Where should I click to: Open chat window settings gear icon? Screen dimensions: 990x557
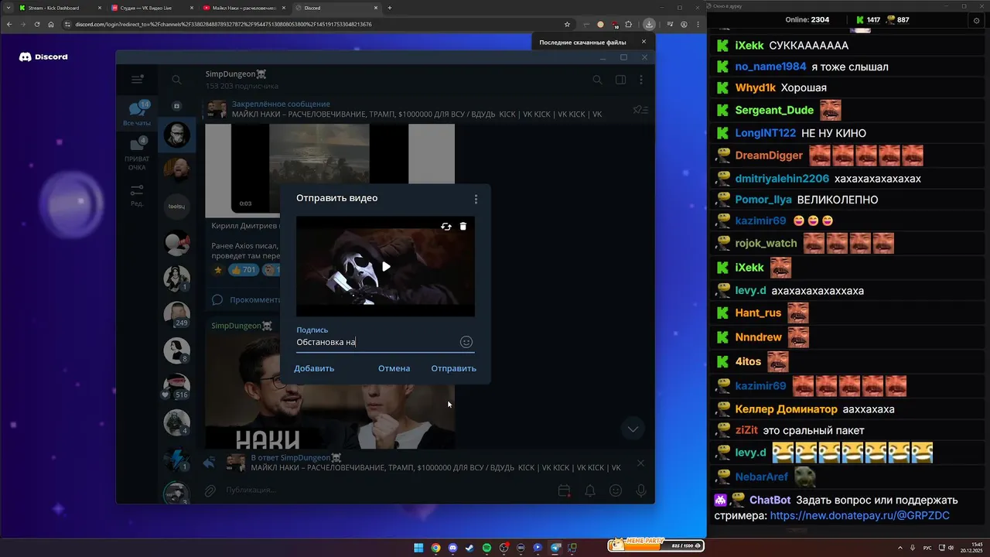coord(977,20)
